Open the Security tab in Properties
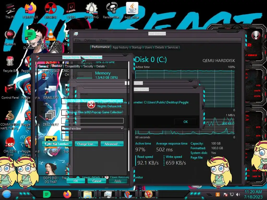 point(88,66)
